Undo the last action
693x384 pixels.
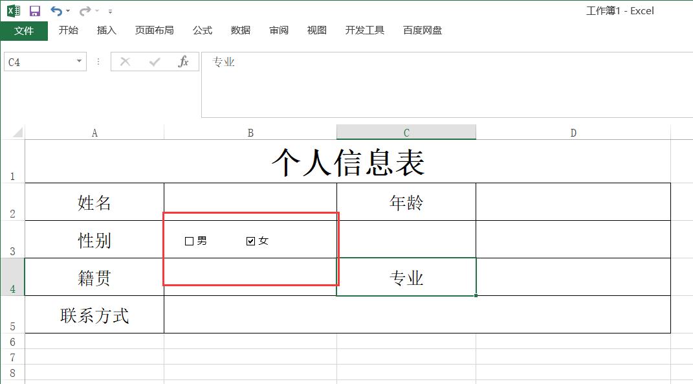[x=56, y=10]
